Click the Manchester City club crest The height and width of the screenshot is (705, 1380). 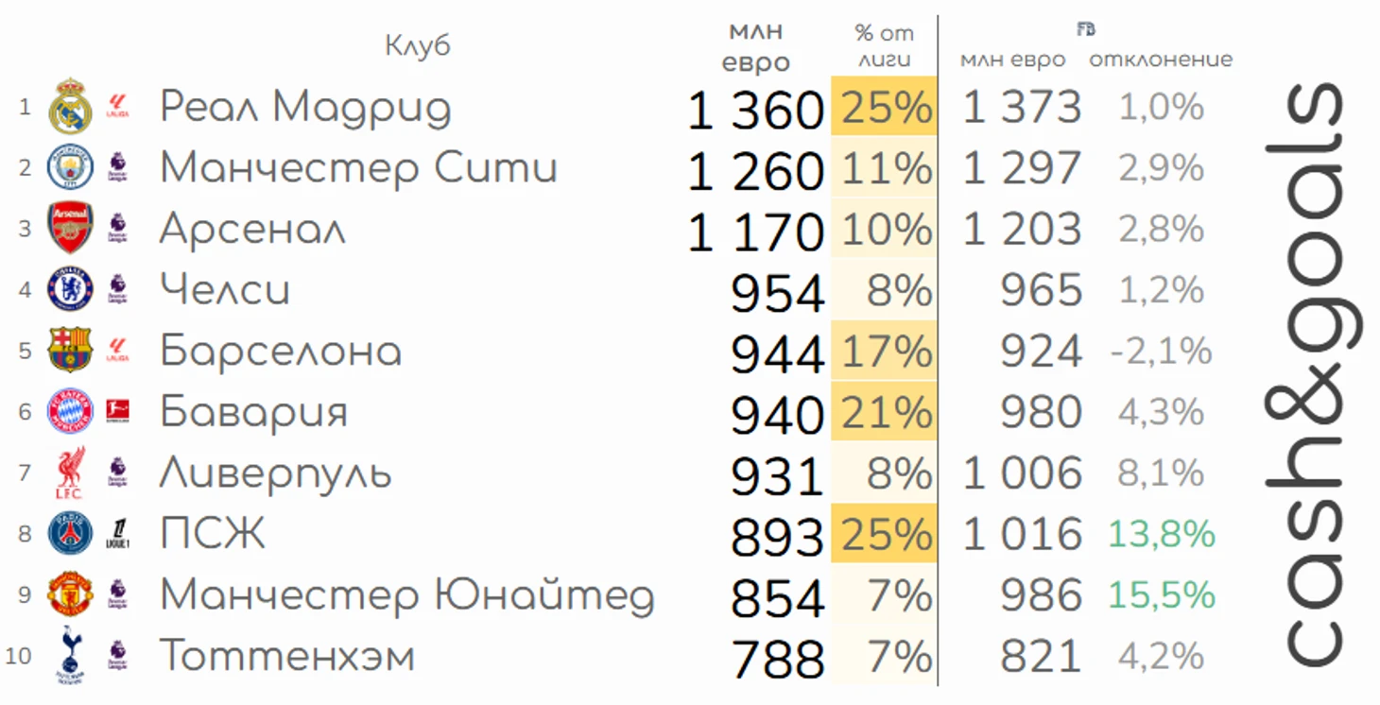click(x=70, y=168)
